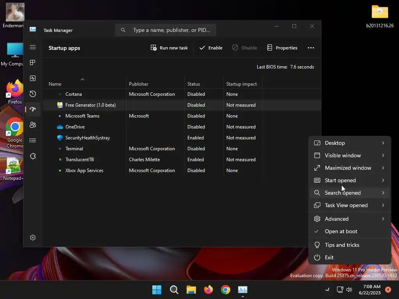Screen dimensions: 399x299
Task: Select the Enderman desktop icon
Action: click(x=14, y=15)
